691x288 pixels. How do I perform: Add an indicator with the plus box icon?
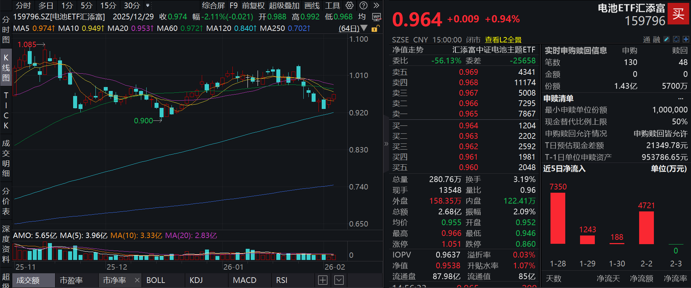323,280
